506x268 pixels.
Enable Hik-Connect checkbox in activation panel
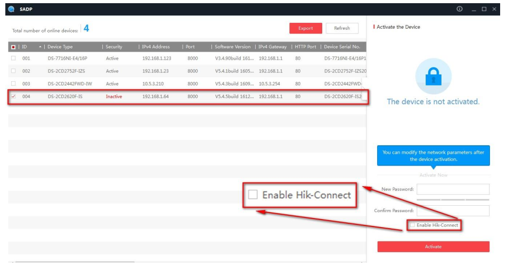click(x=412, y=225)
